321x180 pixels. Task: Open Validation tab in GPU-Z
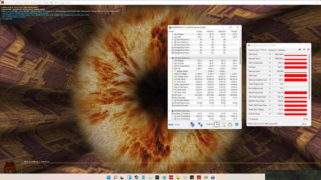(x=281, y=50)
